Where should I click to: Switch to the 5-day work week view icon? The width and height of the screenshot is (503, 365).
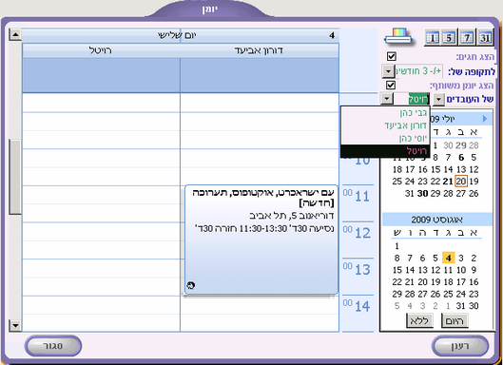click(x=449, y=38)
